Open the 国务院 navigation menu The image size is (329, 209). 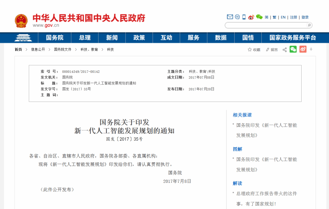[x=55, y=38]
